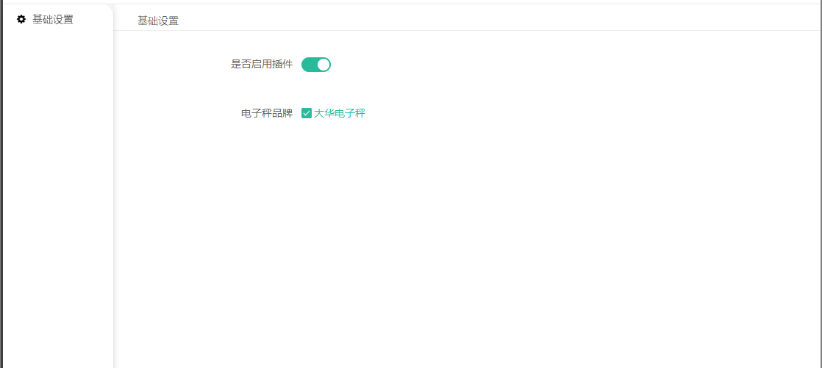Select the 基础设置 tab header in main panel

tap(158, 21)
